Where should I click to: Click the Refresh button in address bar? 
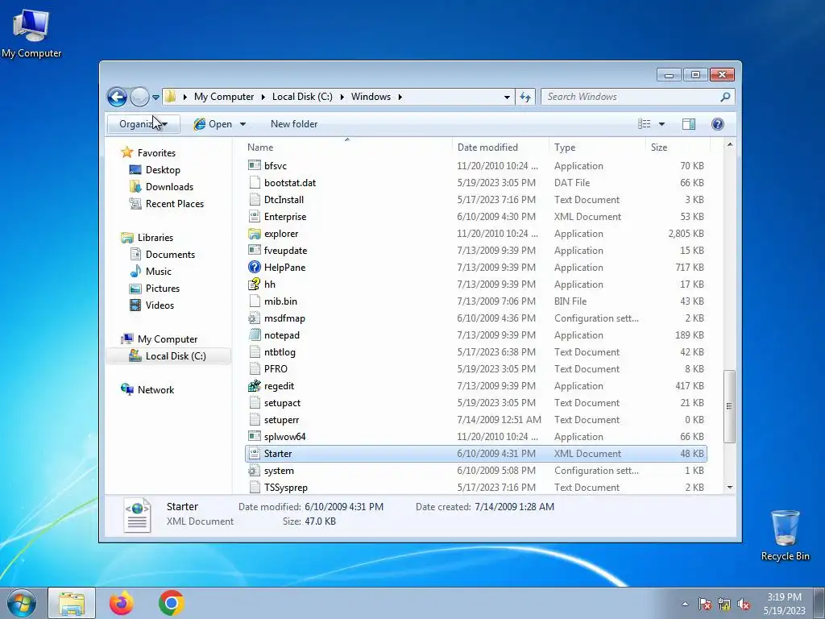(525, 97)
